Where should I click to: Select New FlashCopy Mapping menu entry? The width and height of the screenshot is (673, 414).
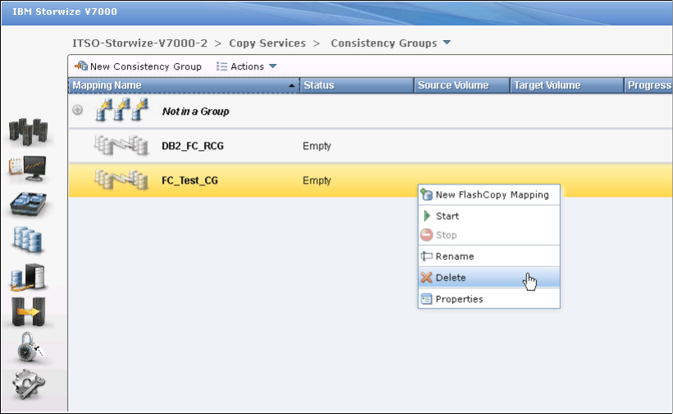click(x=492, y=195)
